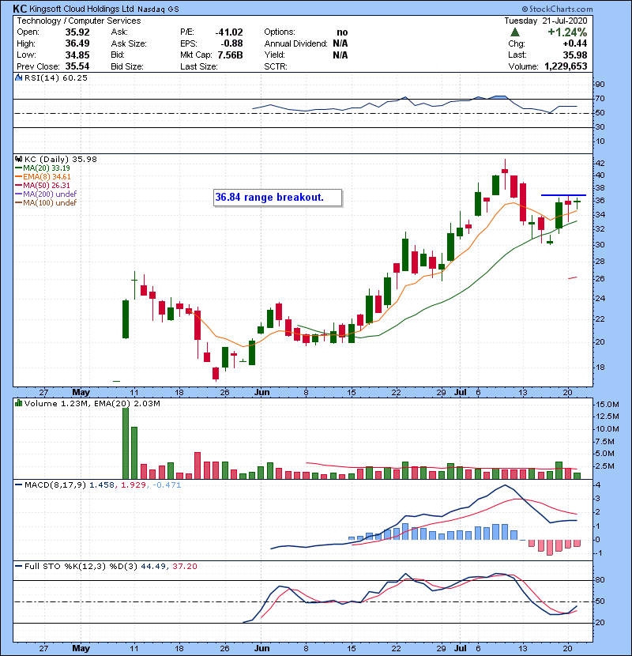Click the 15.0M mark on the volume axis
This screenshot has height=656, width=632.
point(607,405)
